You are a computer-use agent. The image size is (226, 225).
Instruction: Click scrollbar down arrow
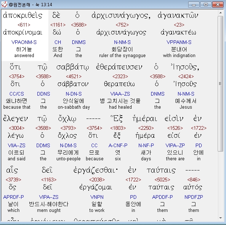(x=221, y=218)
